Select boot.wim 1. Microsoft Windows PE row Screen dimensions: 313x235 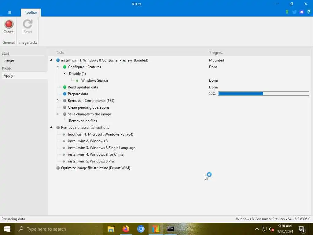tap(100, 134)
